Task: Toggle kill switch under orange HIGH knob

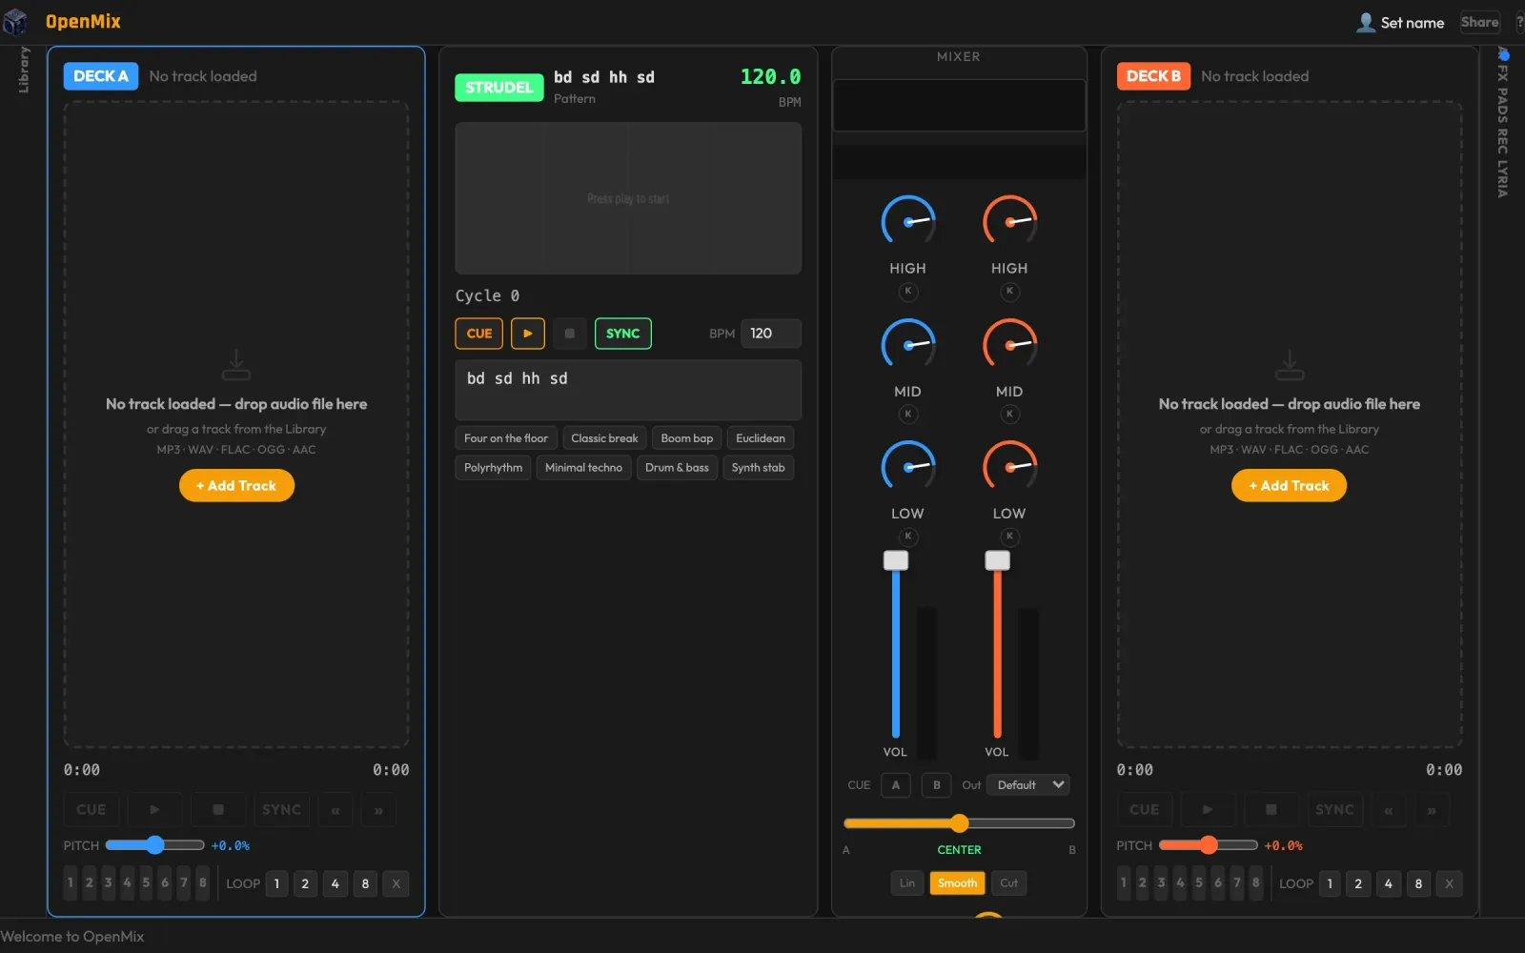Action: (x=1010, y=292)
